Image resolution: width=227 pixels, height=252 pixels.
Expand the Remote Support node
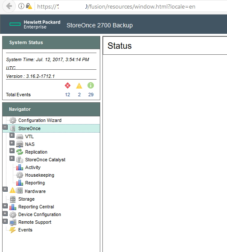pyautogui.click(x=5, y=221)
